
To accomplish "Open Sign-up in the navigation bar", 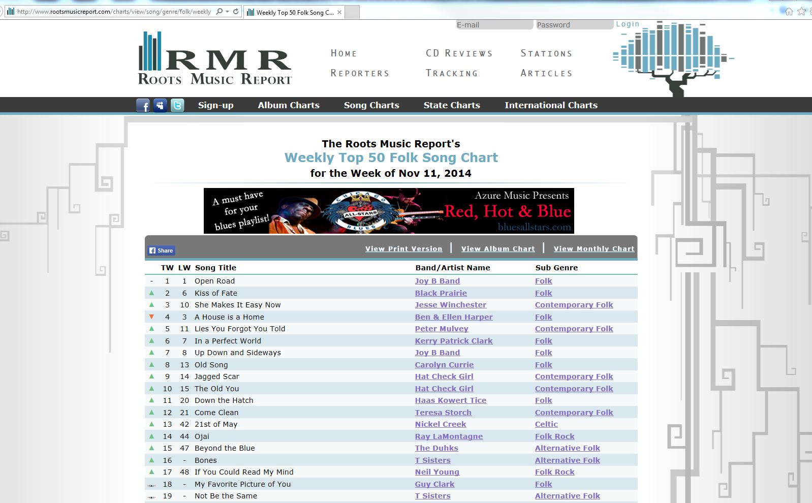I will coord(216,105).
